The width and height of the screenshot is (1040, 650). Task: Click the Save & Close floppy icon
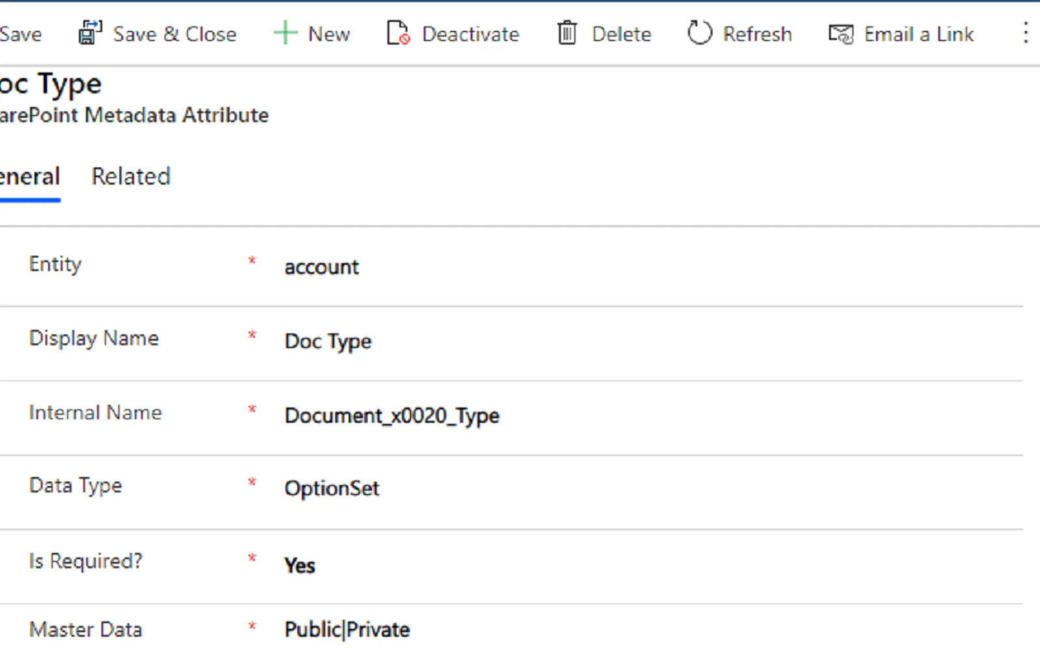click(x=90, y=32)
